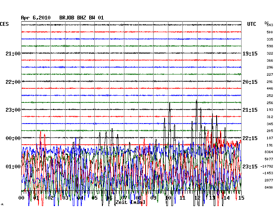The height and width of the screenshot is (209, 275).
Task: Click the DC offset value '446'
Action: [270, 88]
